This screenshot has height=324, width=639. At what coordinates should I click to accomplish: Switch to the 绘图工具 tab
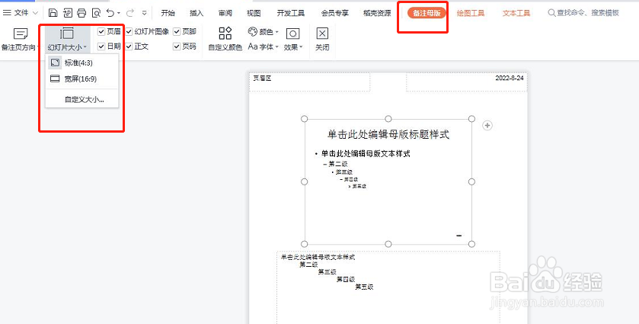tap(470, 13)
